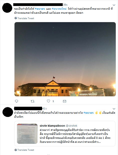
Task: Open the #อนาคตใหม่ hashtag link
Action: tap(59, 9)
